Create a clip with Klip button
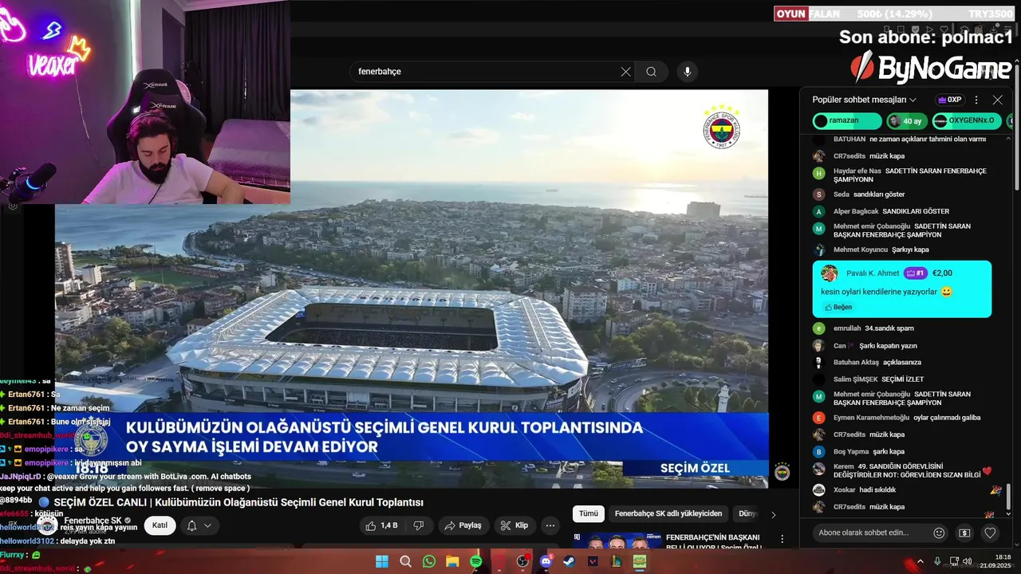 click(514, 525)
